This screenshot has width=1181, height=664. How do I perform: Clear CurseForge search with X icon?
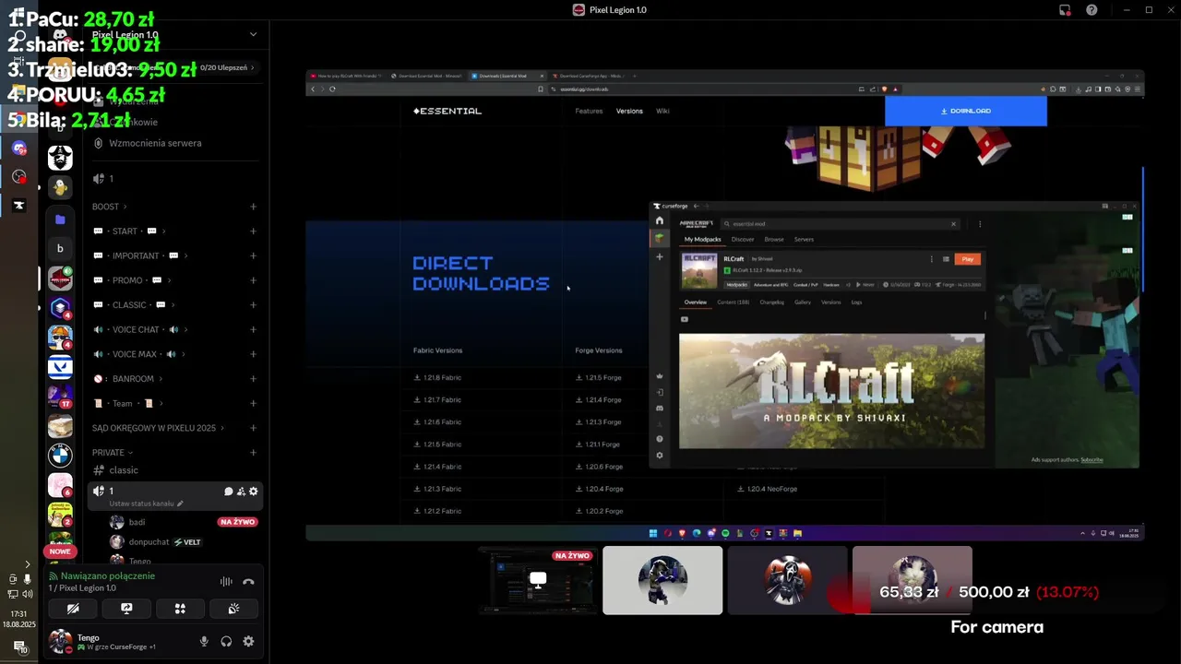pos(953,223)
